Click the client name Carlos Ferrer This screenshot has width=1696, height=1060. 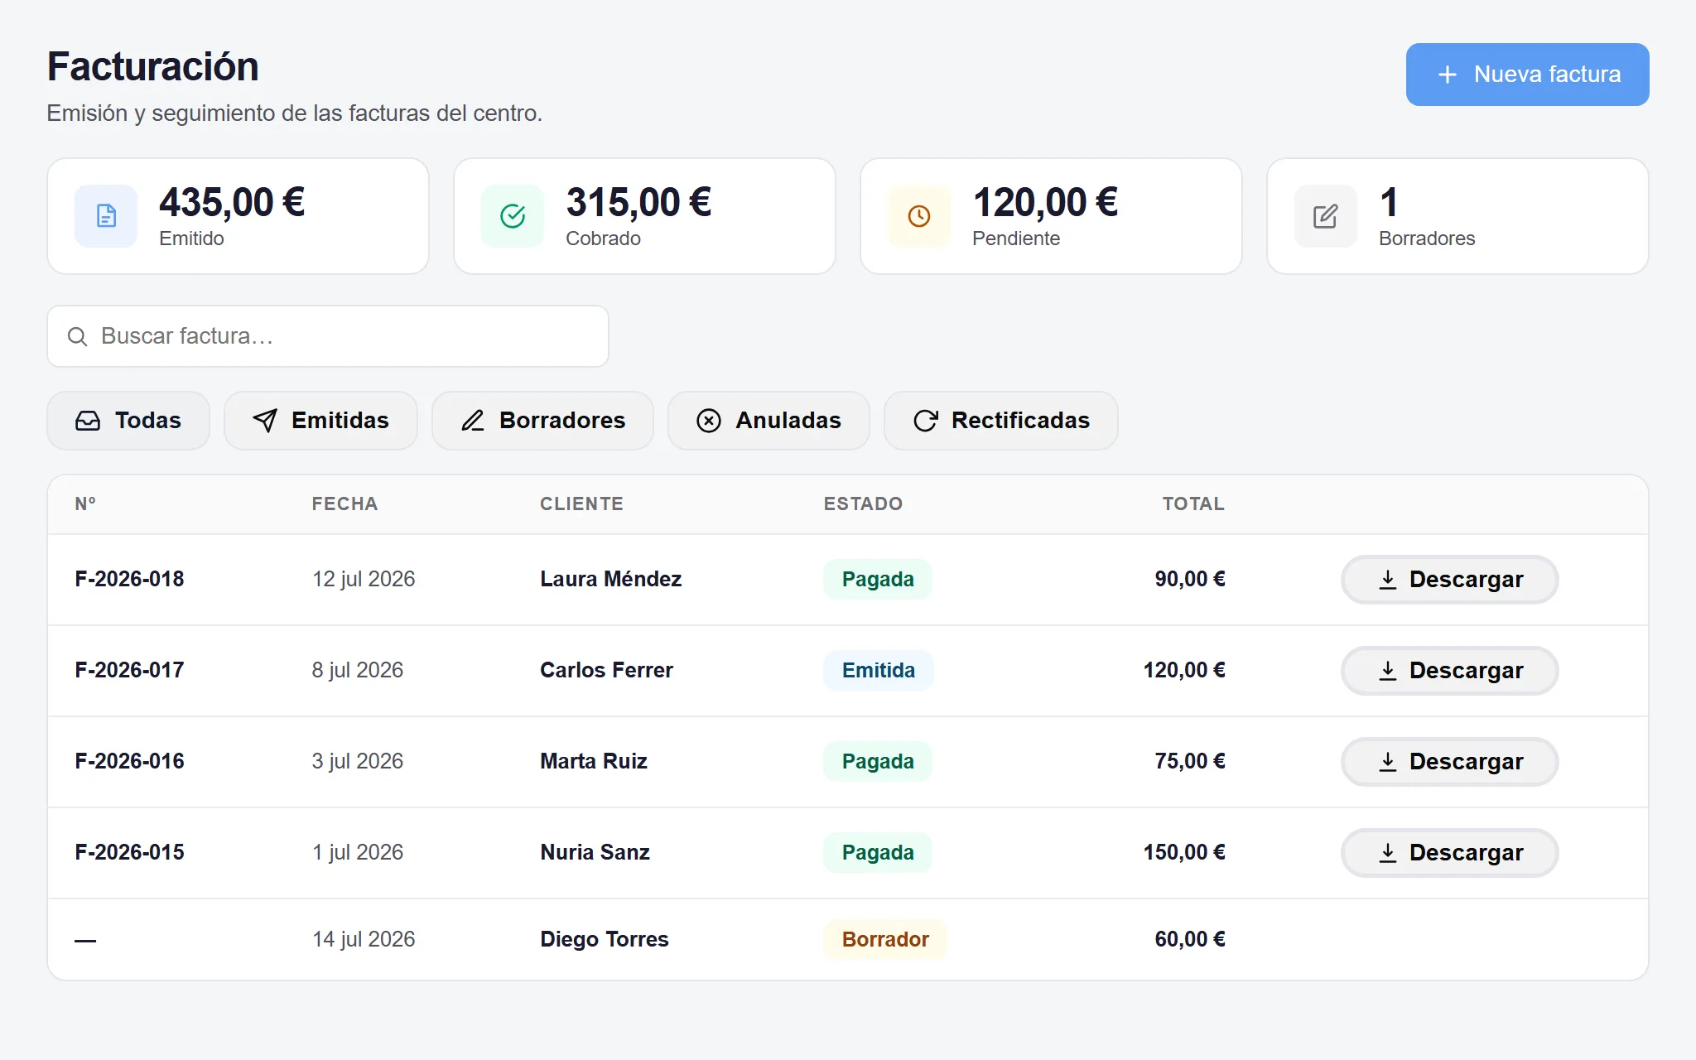pos(606,670)
